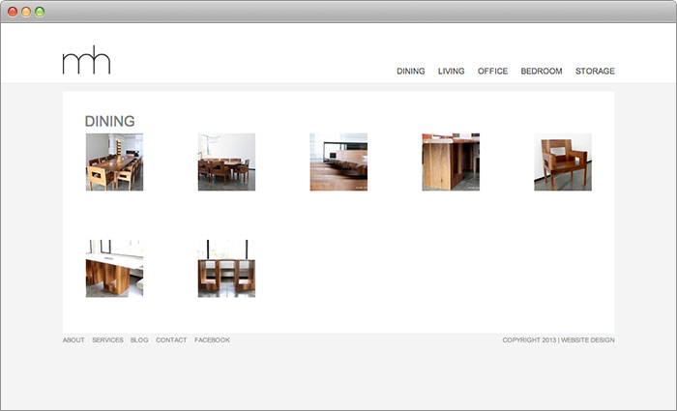Select the STORAGE navigation item
Image resolution: width=677 pixels, height=411 pixels.
[x=595, y=71]
